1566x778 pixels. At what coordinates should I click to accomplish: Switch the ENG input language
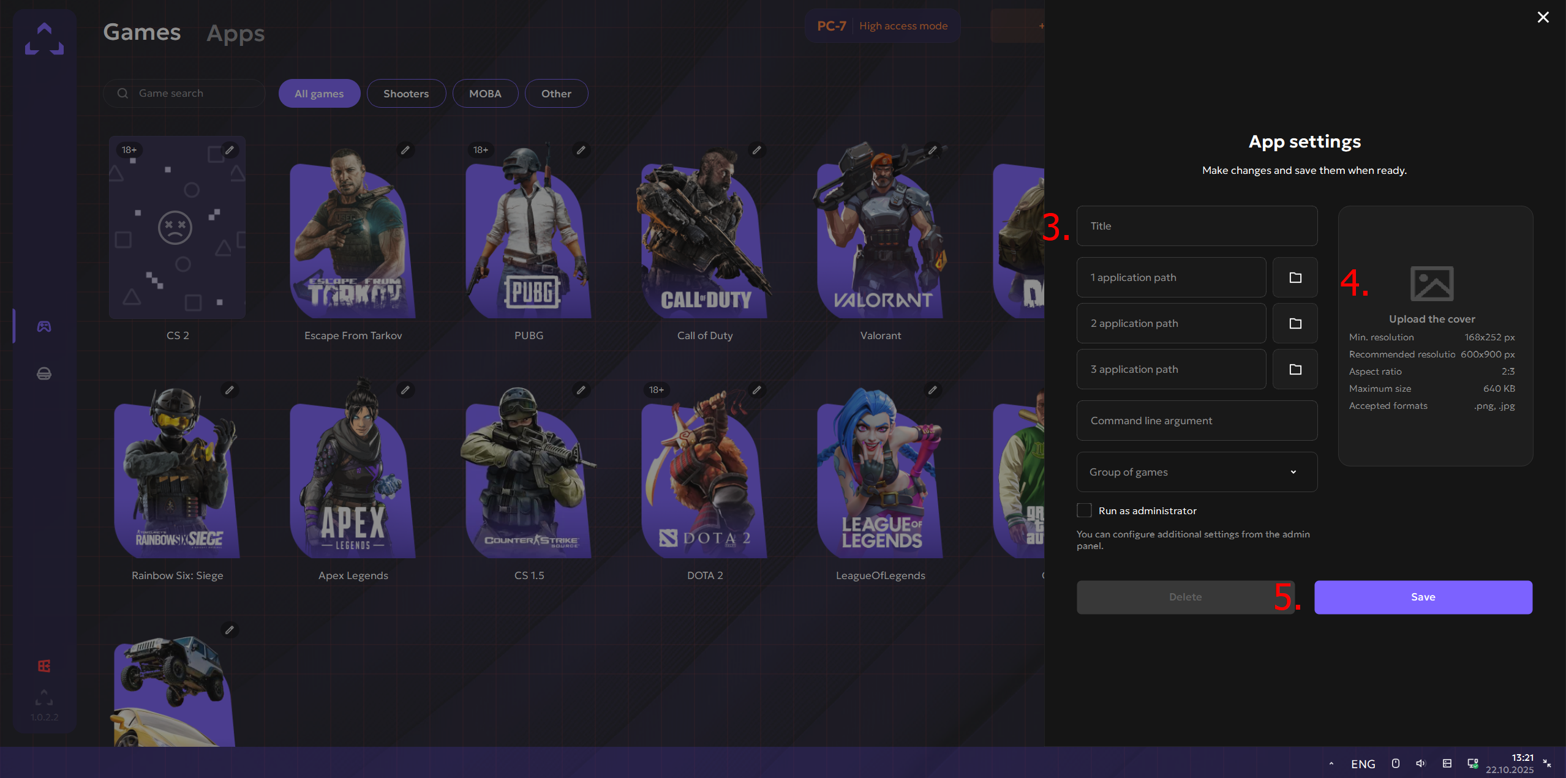coord(1363,764)
